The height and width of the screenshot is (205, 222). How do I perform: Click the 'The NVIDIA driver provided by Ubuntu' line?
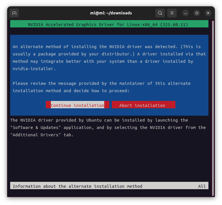(x=99, y=120)
